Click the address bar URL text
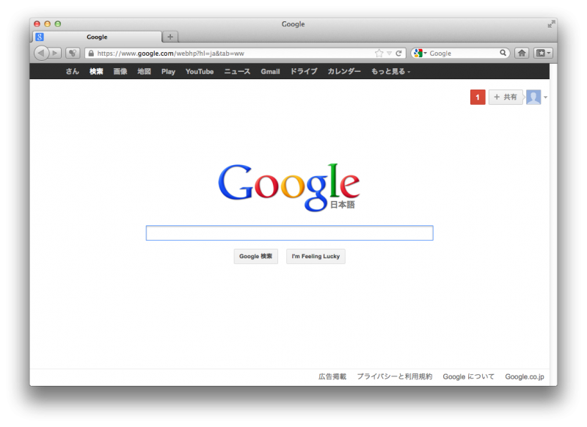Viewport: 587px width, 427px height. 170,53
